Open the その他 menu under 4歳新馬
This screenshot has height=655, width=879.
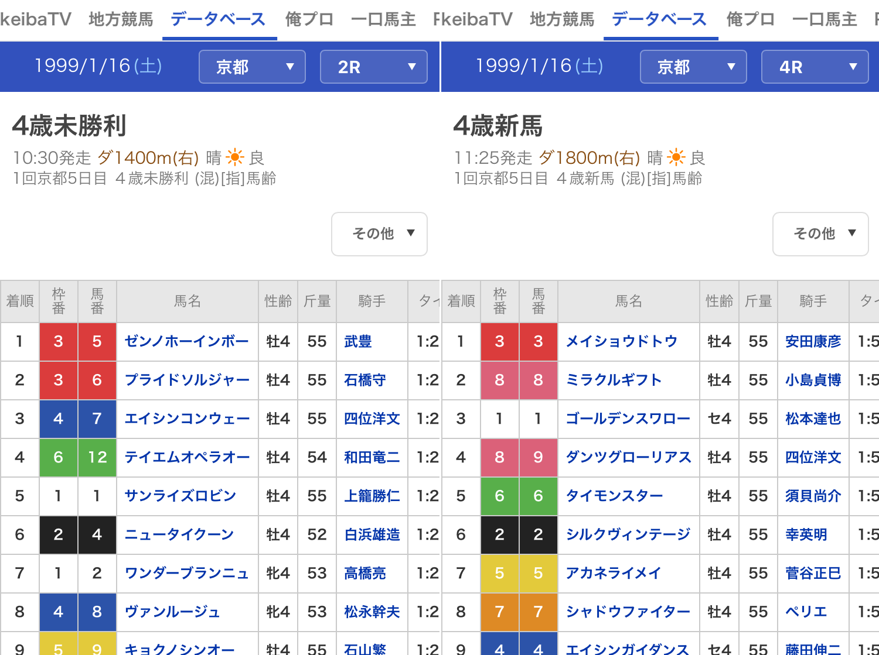click(820, 234)
